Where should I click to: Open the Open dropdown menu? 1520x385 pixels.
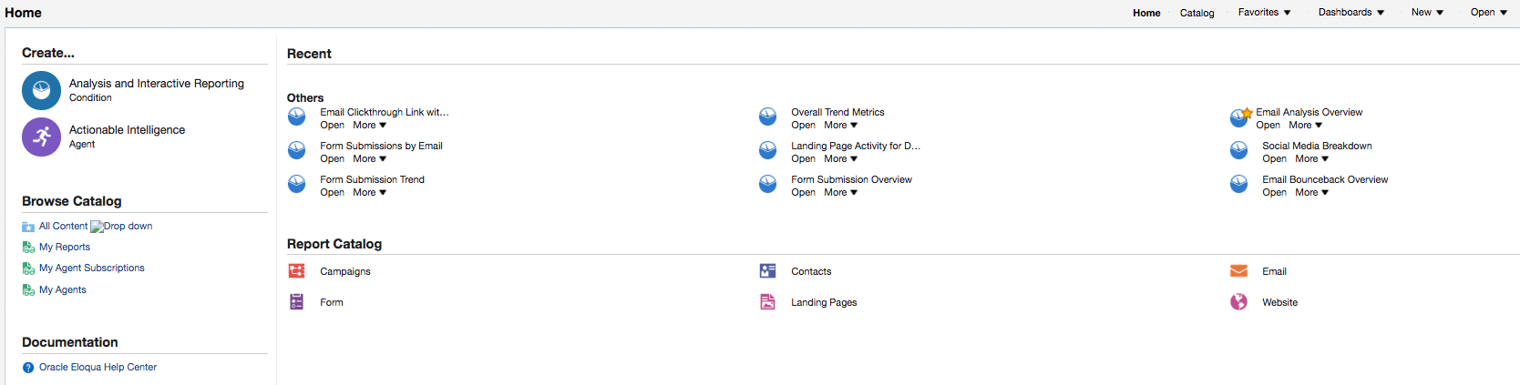tap(1489, 13)
